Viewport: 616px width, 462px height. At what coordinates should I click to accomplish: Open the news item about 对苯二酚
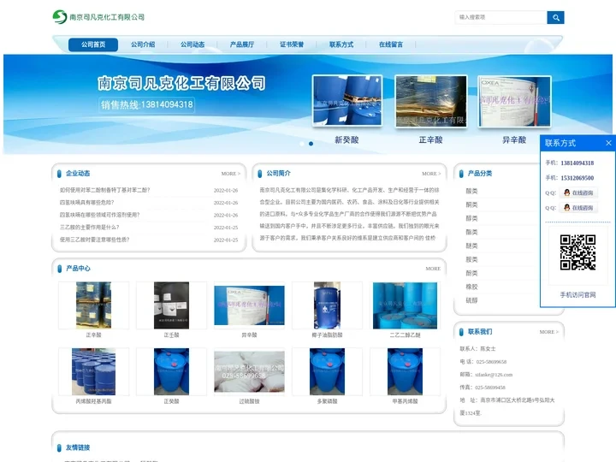point(105,190)
